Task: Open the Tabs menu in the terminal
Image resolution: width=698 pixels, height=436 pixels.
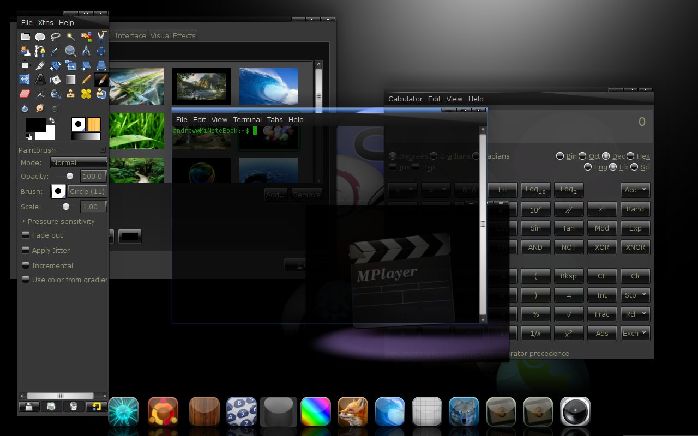Action: click(x=275, y=120)
